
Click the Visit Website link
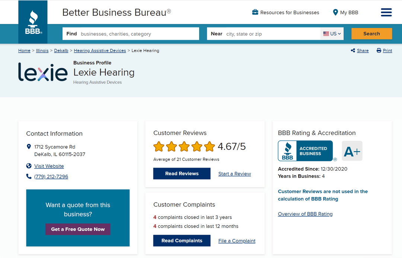coord(49,166)
